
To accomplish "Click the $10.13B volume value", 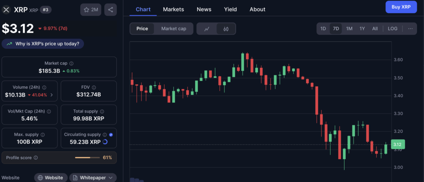I will [x=15, y=95].
